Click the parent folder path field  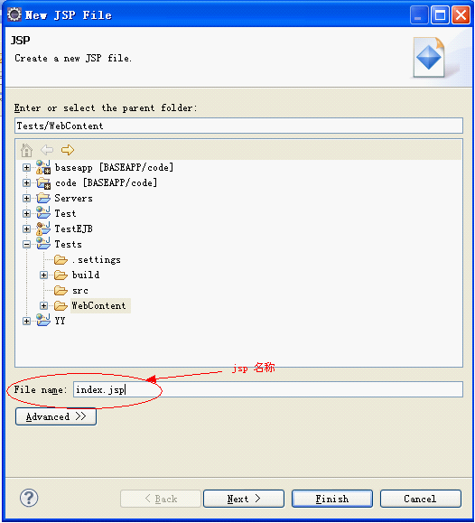tap(238, 126)
